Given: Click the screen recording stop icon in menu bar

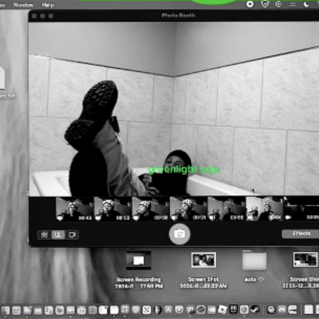Looking at the screenshot, I should coord(250,4).
